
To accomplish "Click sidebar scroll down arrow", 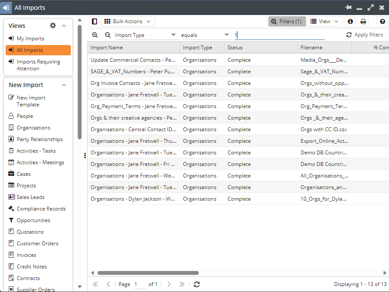I will click(x=79, y=286).
